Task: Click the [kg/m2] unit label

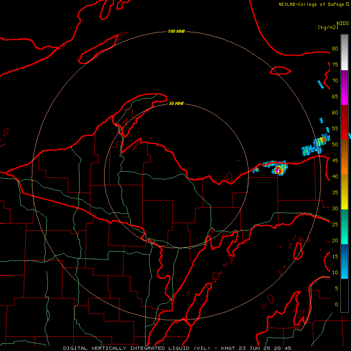Action: [x=328, y=27]
